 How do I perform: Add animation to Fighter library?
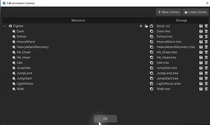141,26
